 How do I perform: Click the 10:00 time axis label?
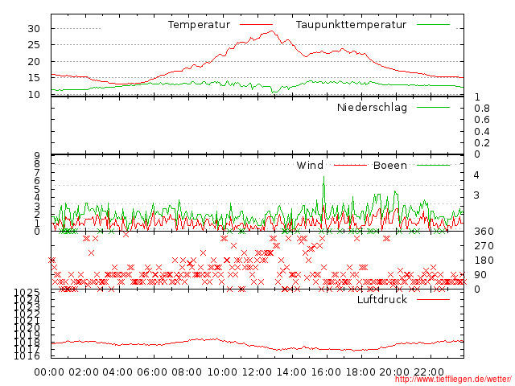[x=222, y=372]
